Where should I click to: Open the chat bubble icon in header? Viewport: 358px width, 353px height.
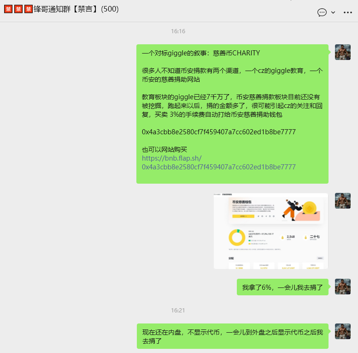pos(322,12)
